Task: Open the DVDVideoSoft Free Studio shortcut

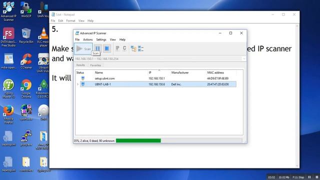Action: coord(8,37)
